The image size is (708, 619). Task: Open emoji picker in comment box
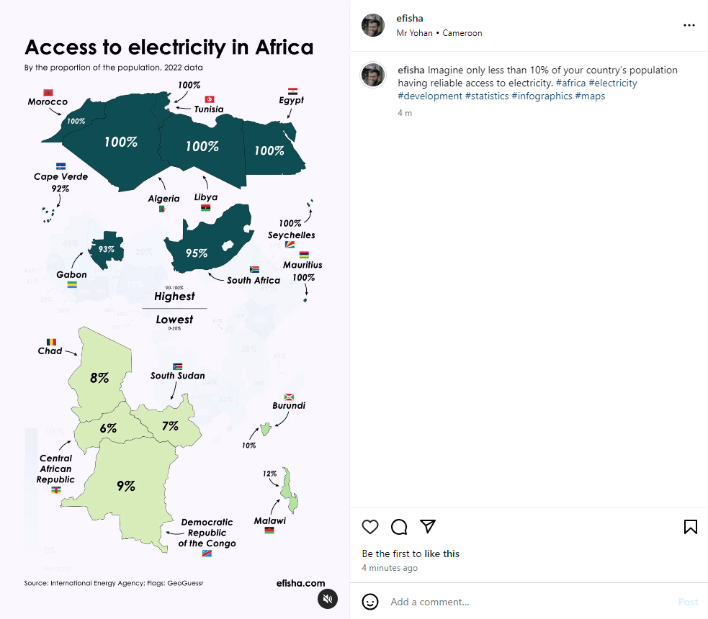pos(370,602)
